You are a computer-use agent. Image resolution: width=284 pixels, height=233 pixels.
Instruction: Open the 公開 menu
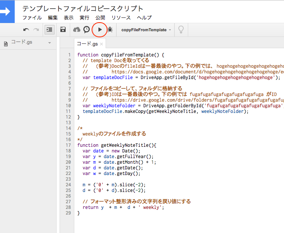tap(100, 18)
